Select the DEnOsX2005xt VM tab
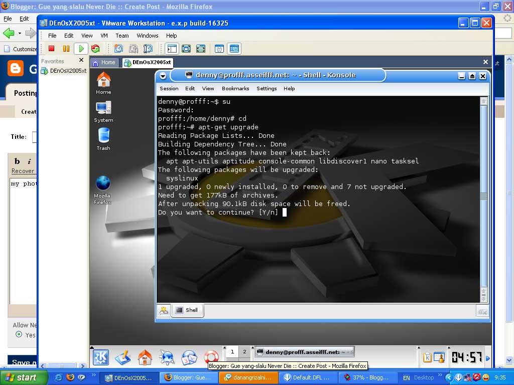Image resolution: width=514 pixels, height=385 pixels. pos(148,62)
